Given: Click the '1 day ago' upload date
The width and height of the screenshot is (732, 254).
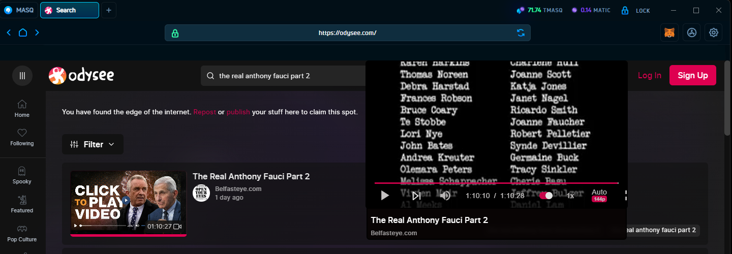Looking at the screenshot, I should click(x=229, y=198).
